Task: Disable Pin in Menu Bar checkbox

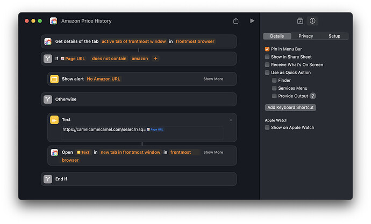Action: pyautogui.click(x=267, y=49)
